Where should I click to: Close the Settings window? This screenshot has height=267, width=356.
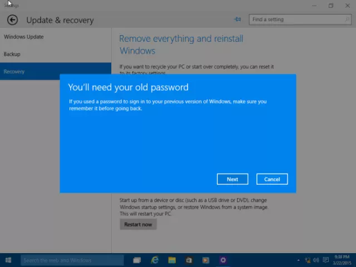347,6
